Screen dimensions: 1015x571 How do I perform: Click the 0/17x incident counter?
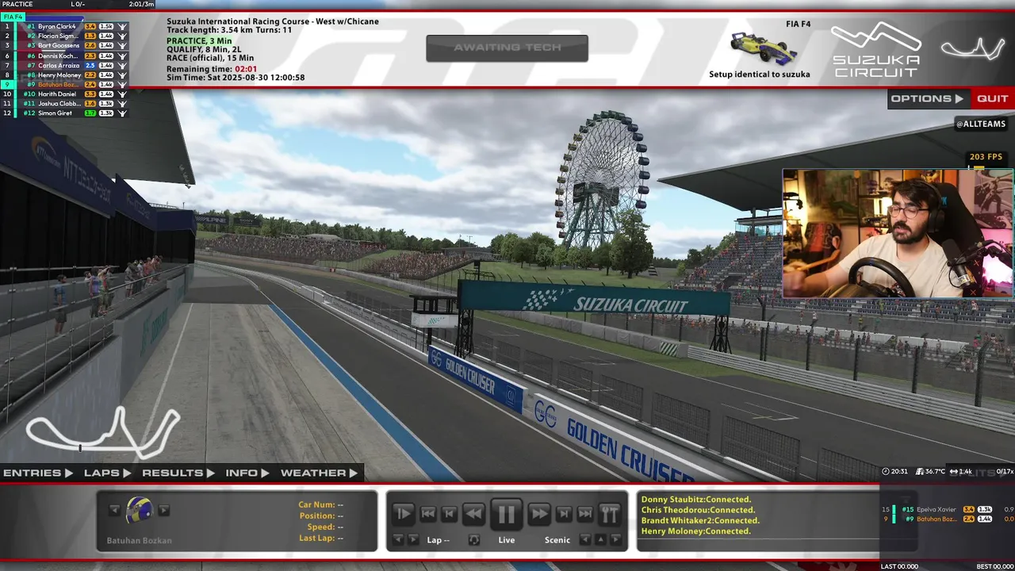pos(1005,471)
